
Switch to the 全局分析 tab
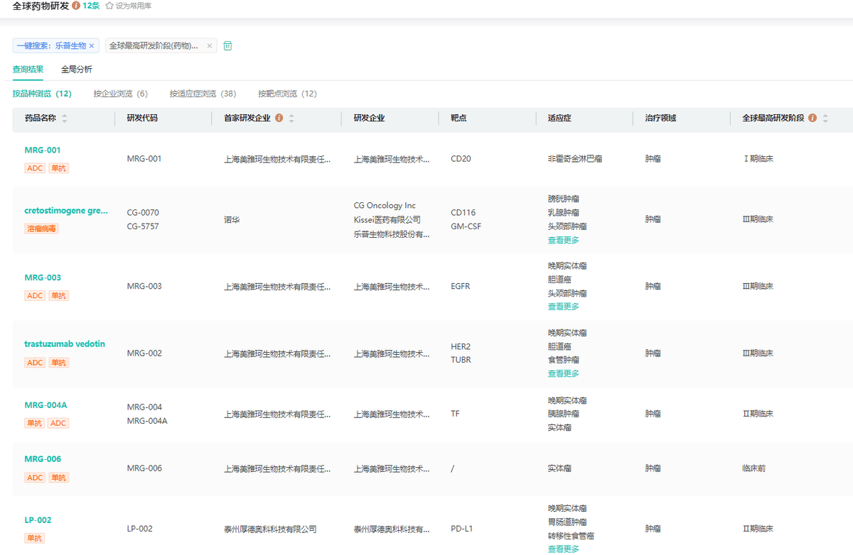[76, 70]
